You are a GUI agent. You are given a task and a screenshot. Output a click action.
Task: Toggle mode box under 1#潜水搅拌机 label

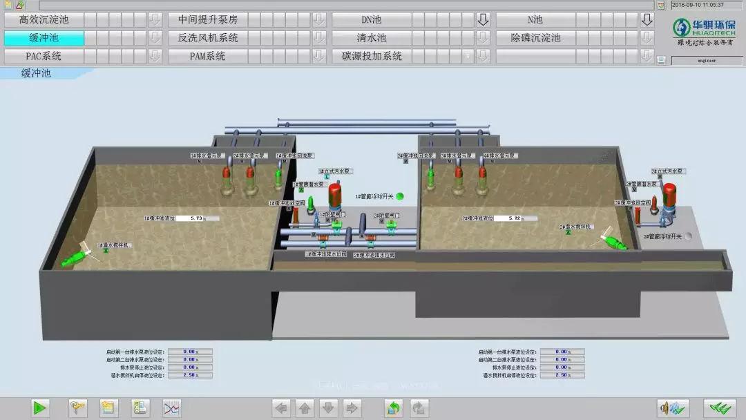click(x=106, y=250)
